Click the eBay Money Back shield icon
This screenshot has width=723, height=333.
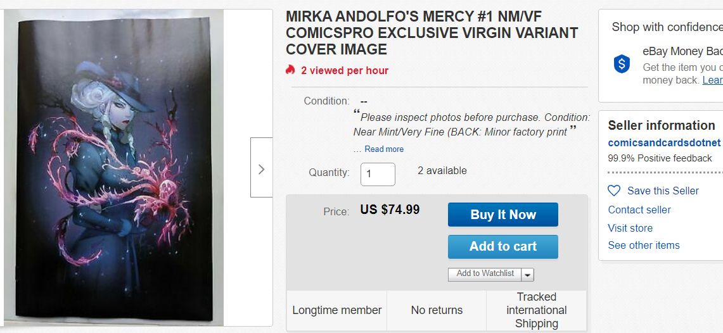pyautogui.click(x=622, y=63)
